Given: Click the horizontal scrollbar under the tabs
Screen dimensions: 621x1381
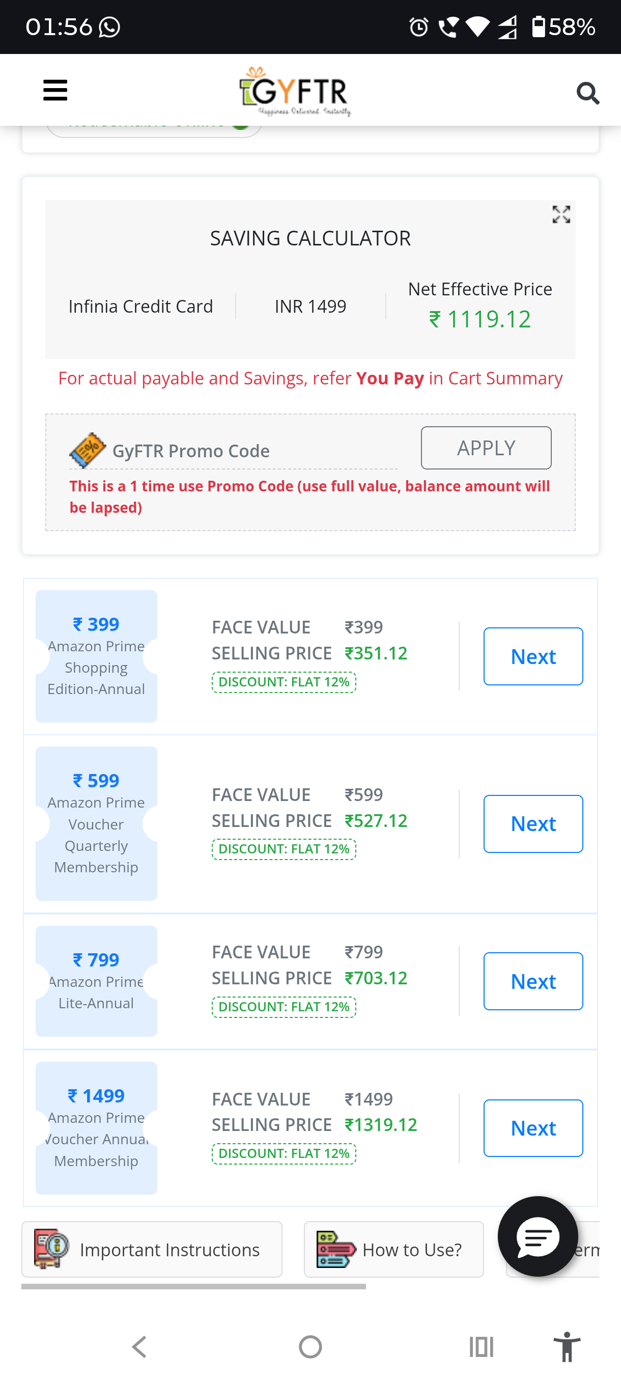Looking at the screenshot, I should pyautogui.click(x=193, y=1286).
